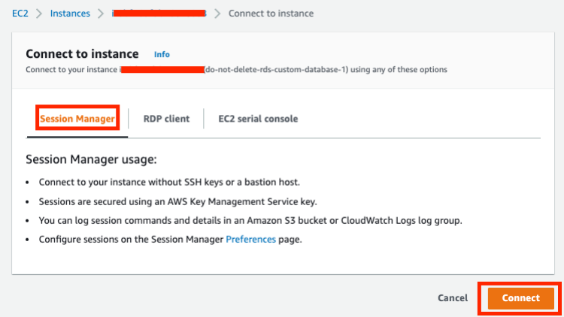The height and width of the screenshot is (317, 564).
Task: Click the chevron right after EC2 breadcrumb
Action: click(x=40, y=14)
